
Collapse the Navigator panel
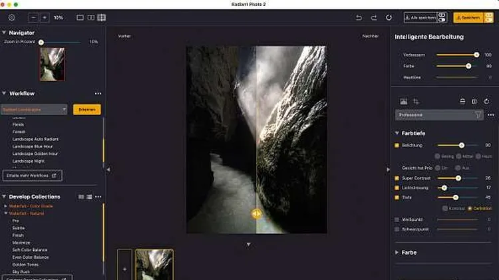click(4, 33)
